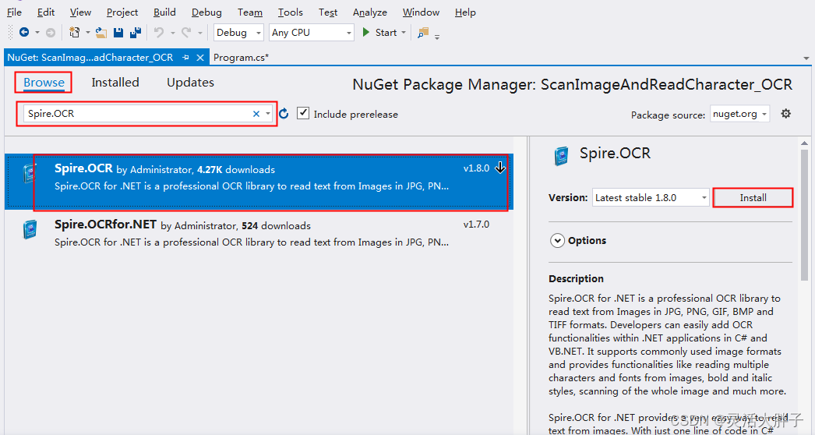Open the Debug menu
Image resolution: width=815 pixels, height=435 pixels.
[206, 12]
